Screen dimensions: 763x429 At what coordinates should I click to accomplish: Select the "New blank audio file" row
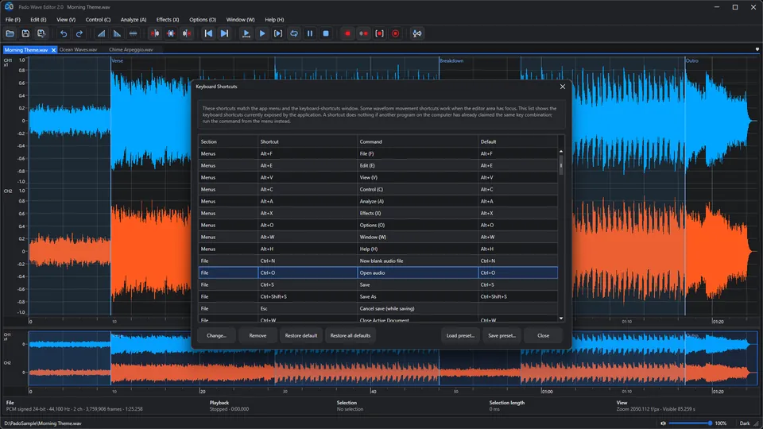(378, 261)
